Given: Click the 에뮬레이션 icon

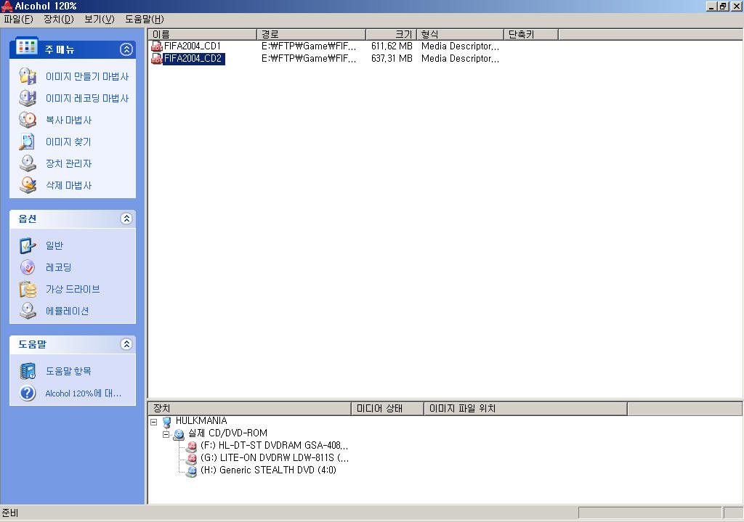Looking at the screenshot, I should point(28,311).
